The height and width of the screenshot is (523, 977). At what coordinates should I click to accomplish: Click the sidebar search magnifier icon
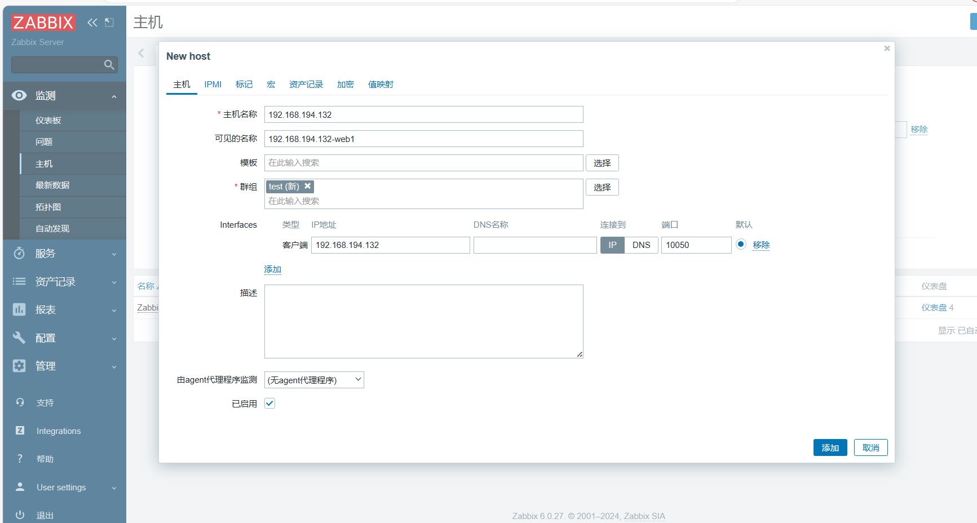tap(109, 65)
